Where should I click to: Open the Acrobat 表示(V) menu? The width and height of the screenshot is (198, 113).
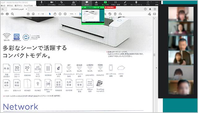pyautogui.click(x=10, y=6)
